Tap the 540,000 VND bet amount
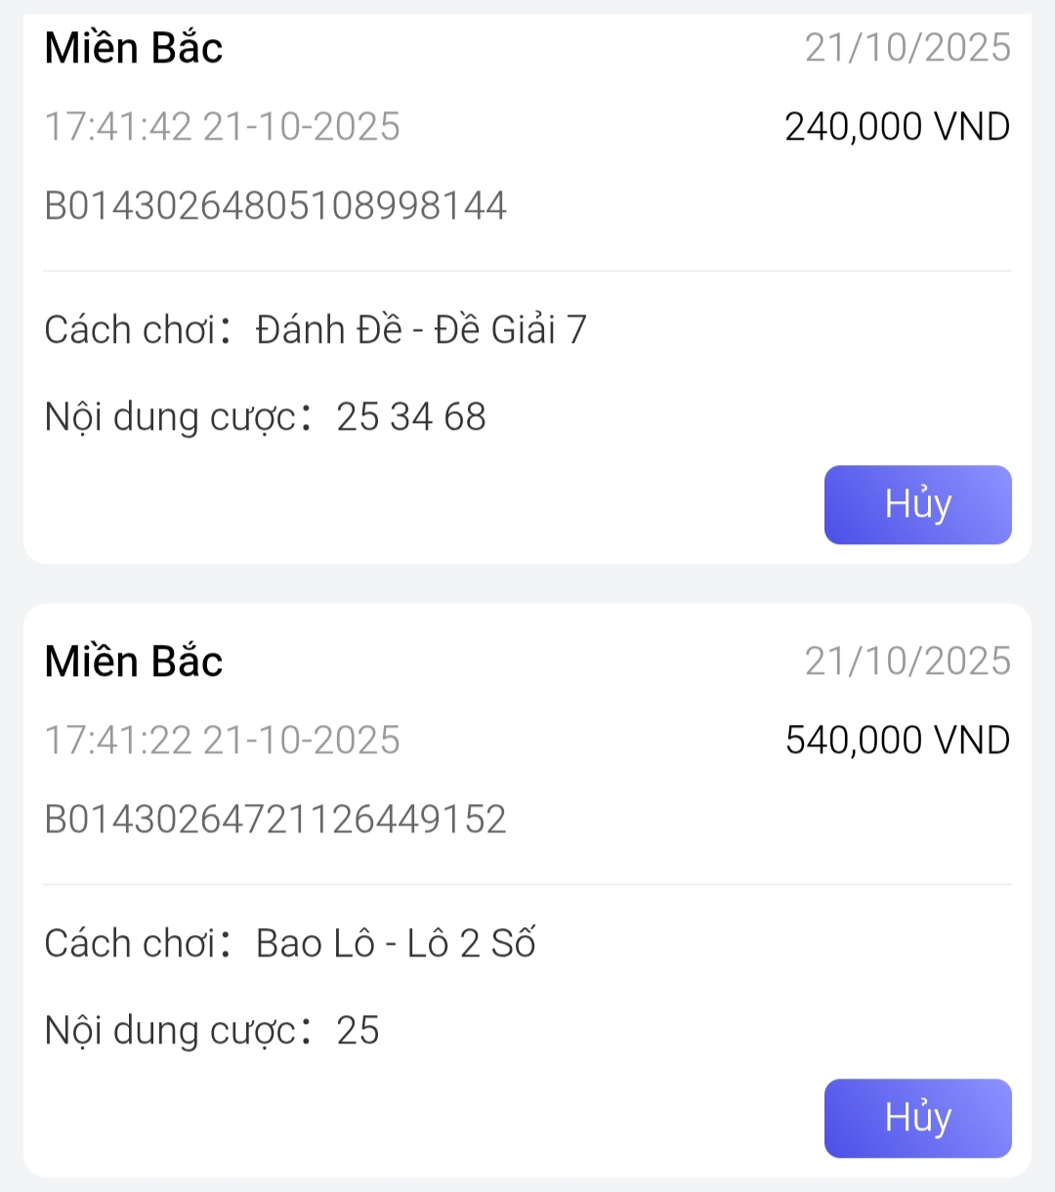The height and width of the screenshot is (1192, 1055). tap(897, 741)
